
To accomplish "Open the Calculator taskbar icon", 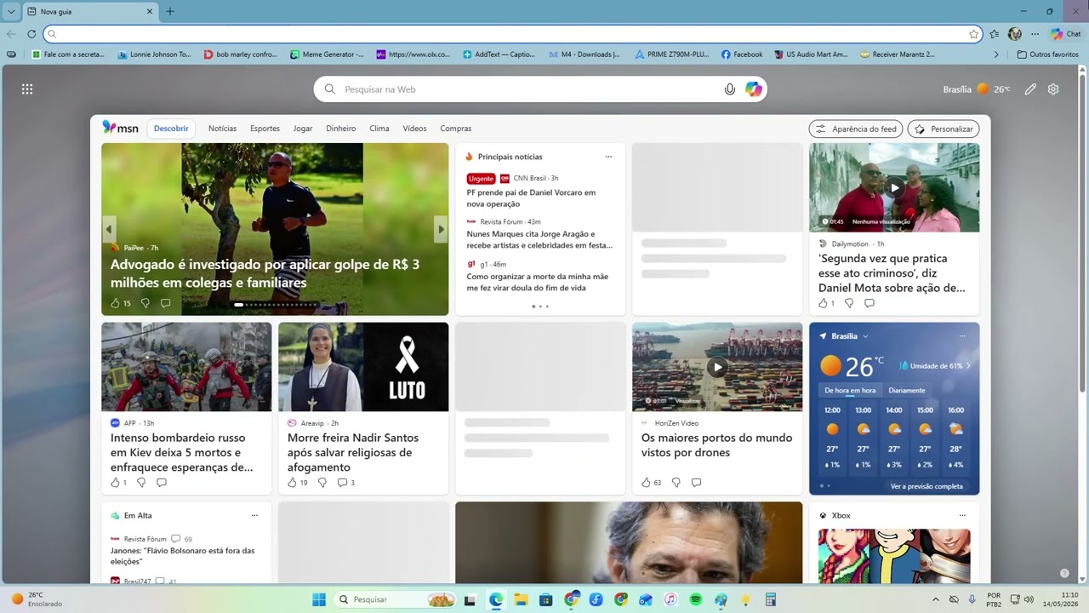I will tap(771, 600).
